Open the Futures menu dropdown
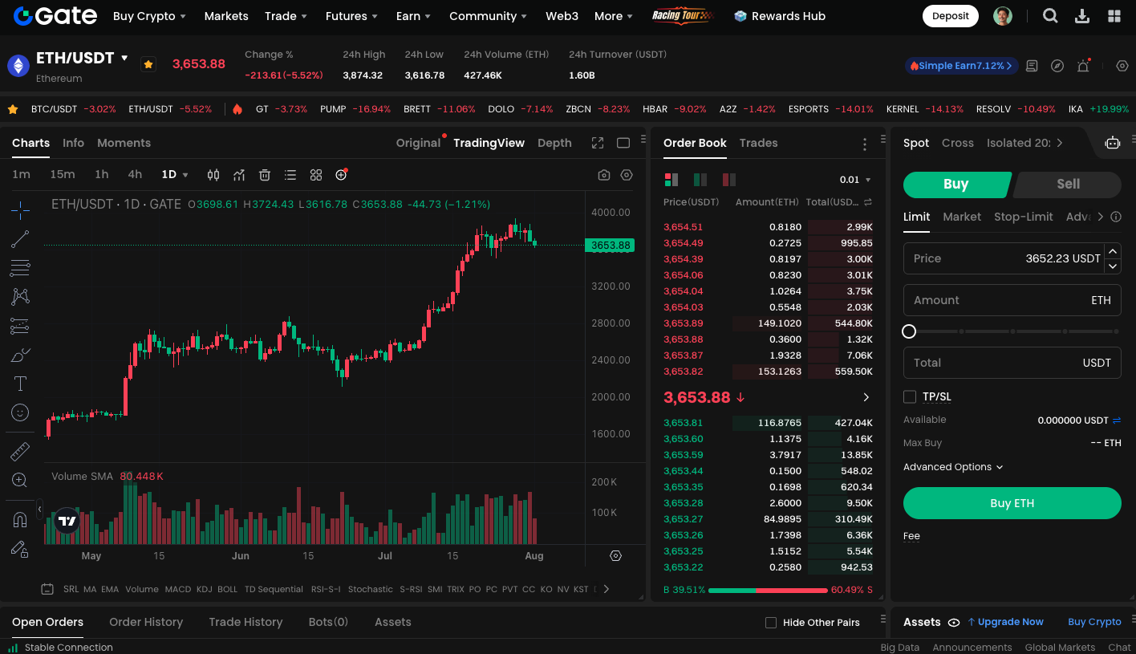Screen dimensions: 1136x654 click(352, 16)
